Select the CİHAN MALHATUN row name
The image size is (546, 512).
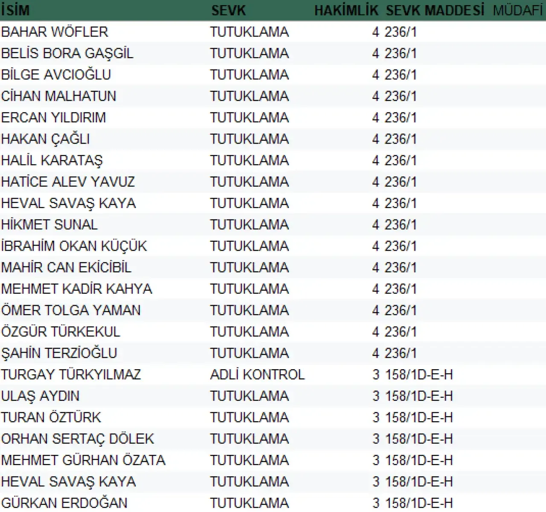58,96
